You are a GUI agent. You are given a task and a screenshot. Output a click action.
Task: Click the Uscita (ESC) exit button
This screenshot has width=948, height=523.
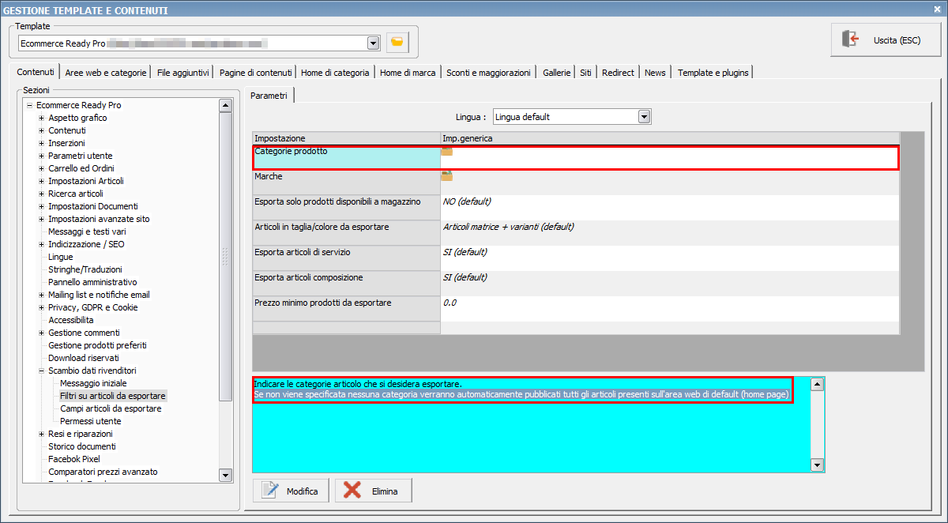pos(886,40)
